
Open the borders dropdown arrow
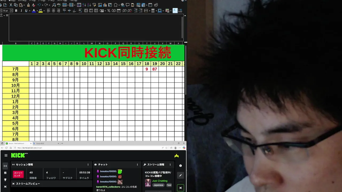coord(150,11)
